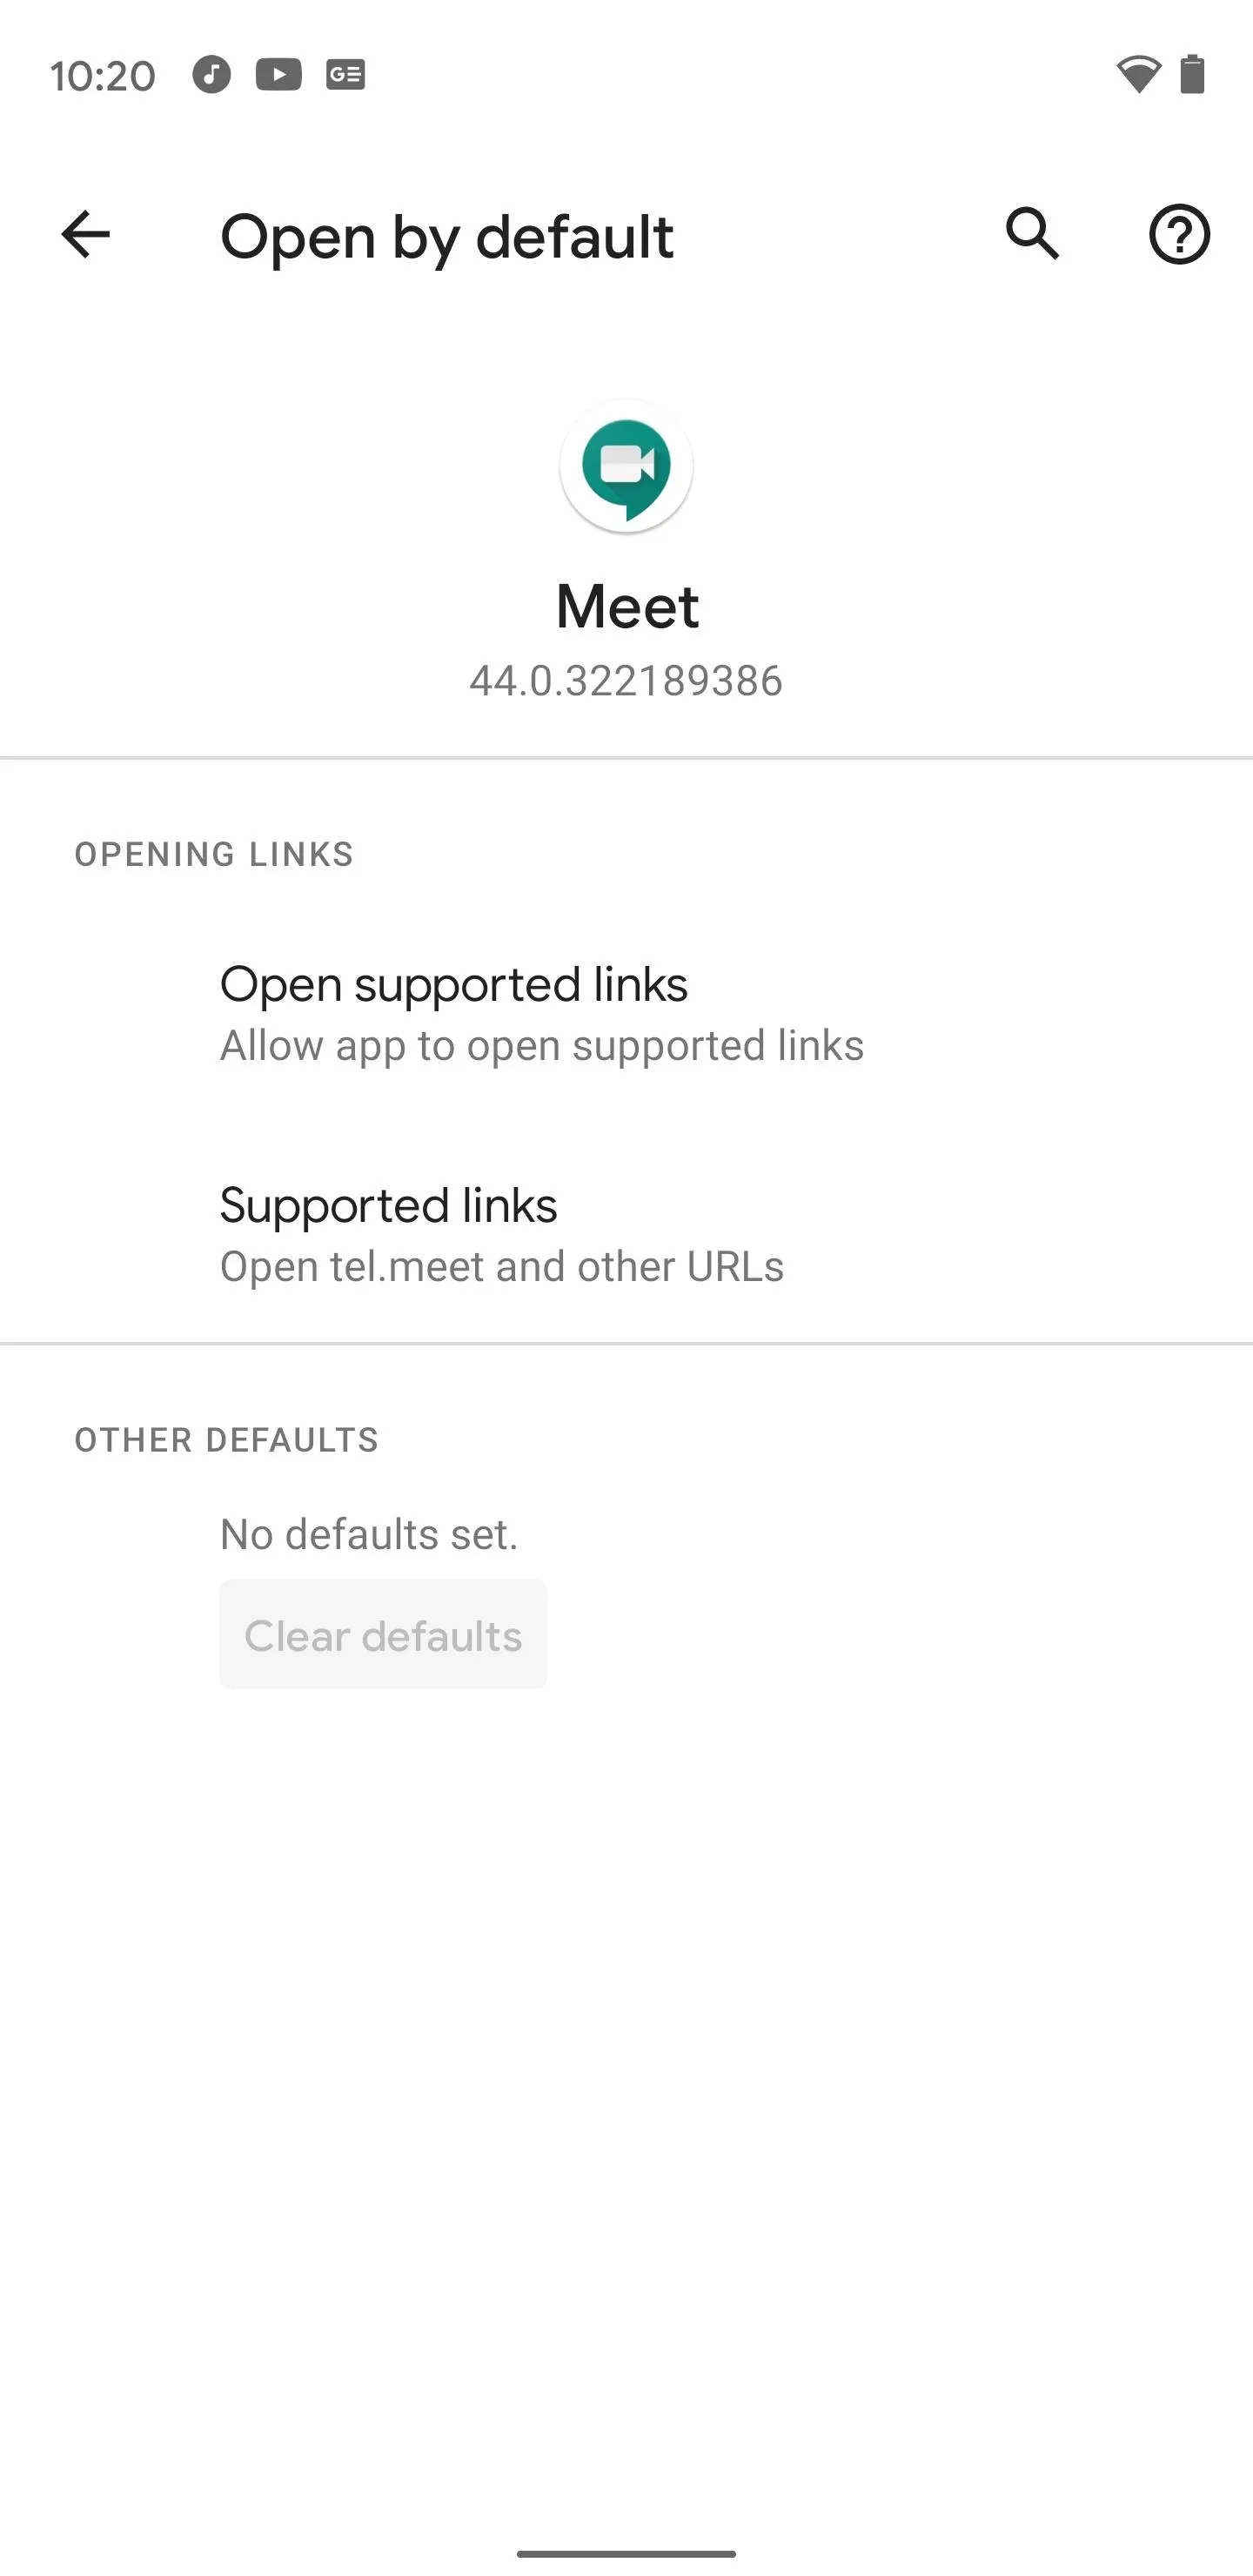Image resolution: width=1253 pixels, height=2576 pixels.
Task: Tap the music note notification icon
Action: [x=211, y=74]
